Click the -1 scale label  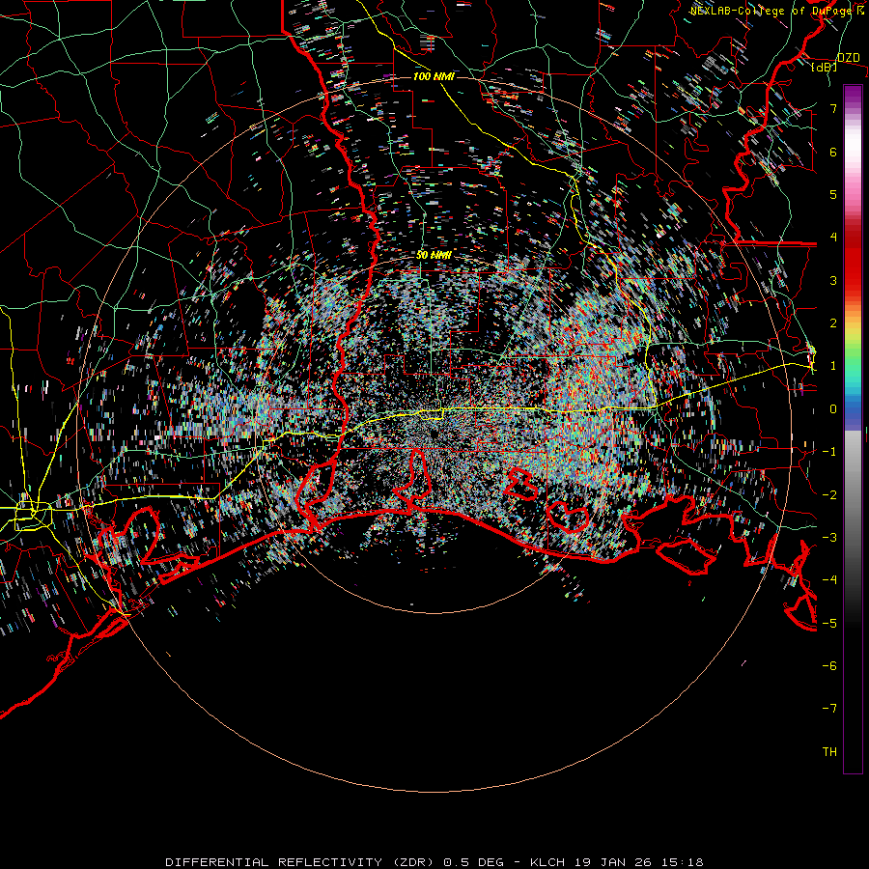[829, 452]
